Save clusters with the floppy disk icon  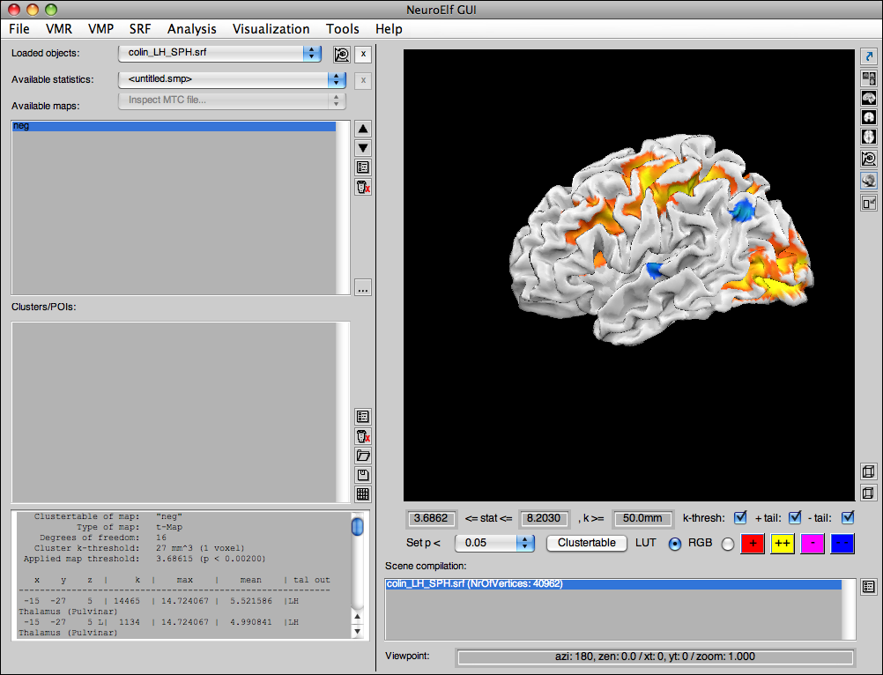point(363,475)
